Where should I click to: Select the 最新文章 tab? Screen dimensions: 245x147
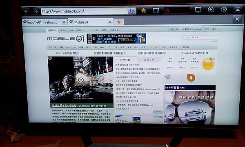(x=149, y=60)
